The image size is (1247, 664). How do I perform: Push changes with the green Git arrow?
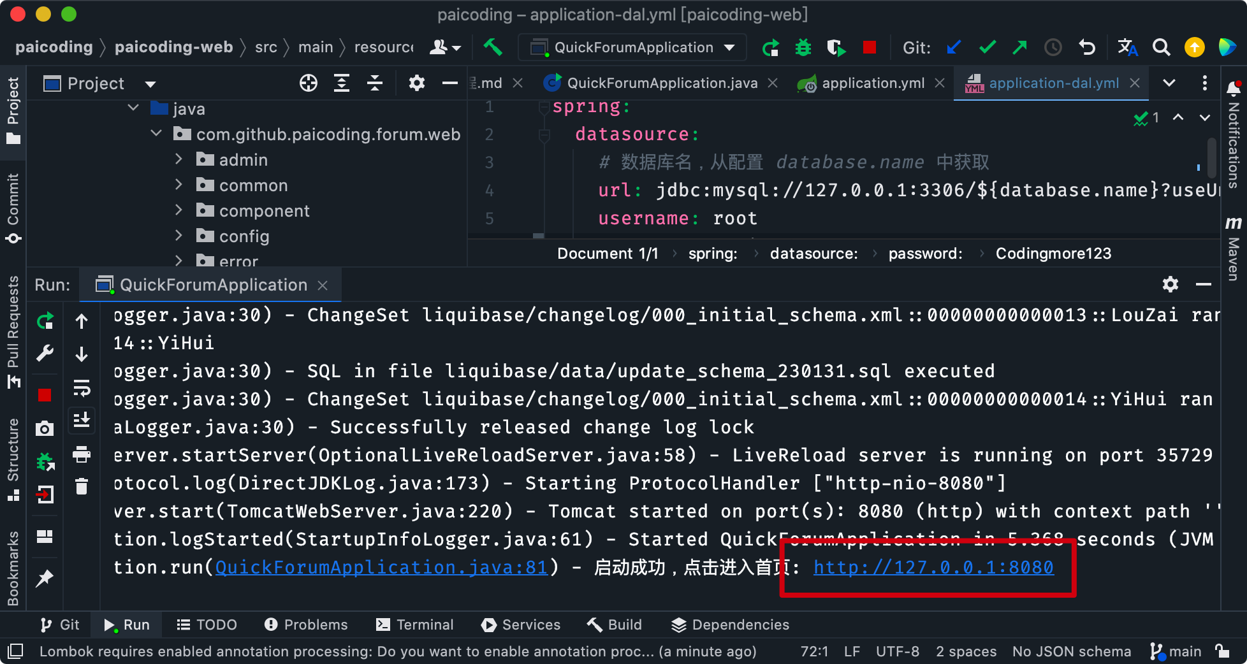(x=1019, y=47)
